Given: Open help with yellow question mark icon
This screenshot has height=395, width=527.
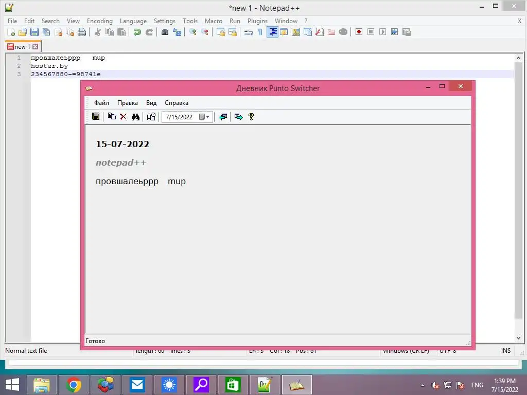Looking at the screenshot, I should tap(251, 117).
